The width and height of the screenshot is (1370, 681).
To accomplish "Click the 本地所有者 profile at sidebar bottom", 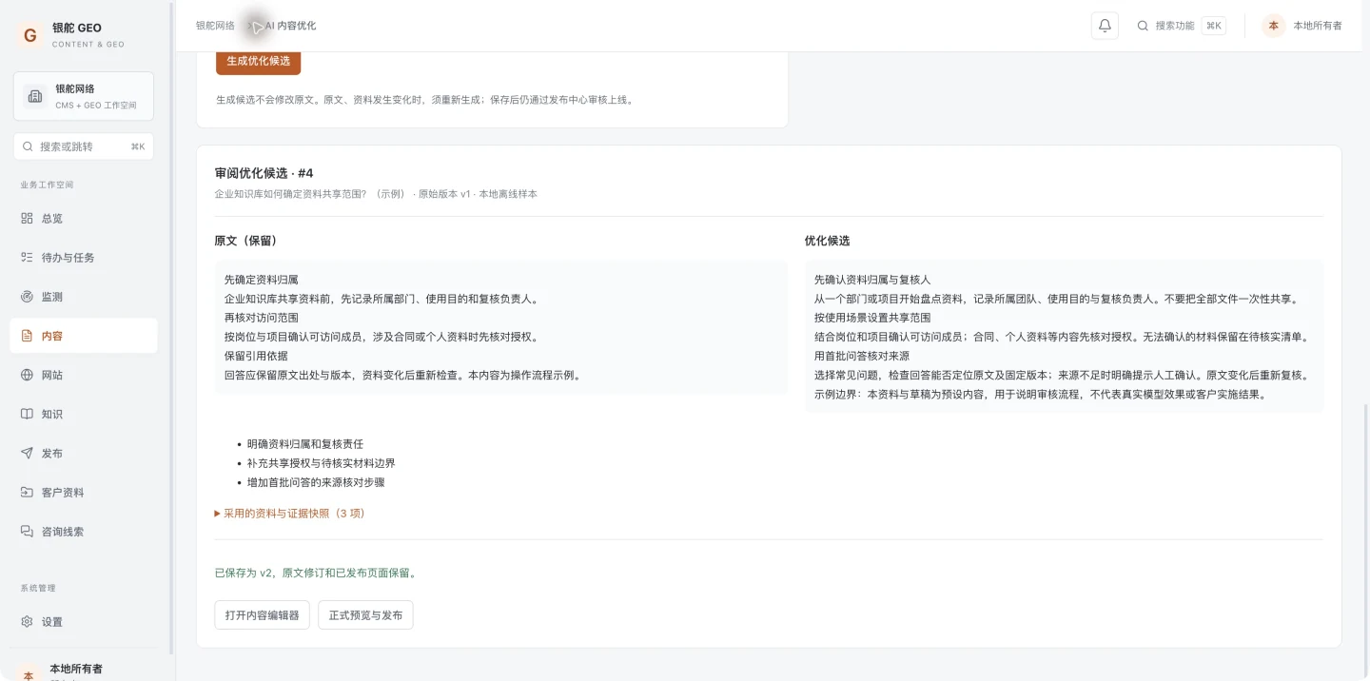I will coord(84,671).
